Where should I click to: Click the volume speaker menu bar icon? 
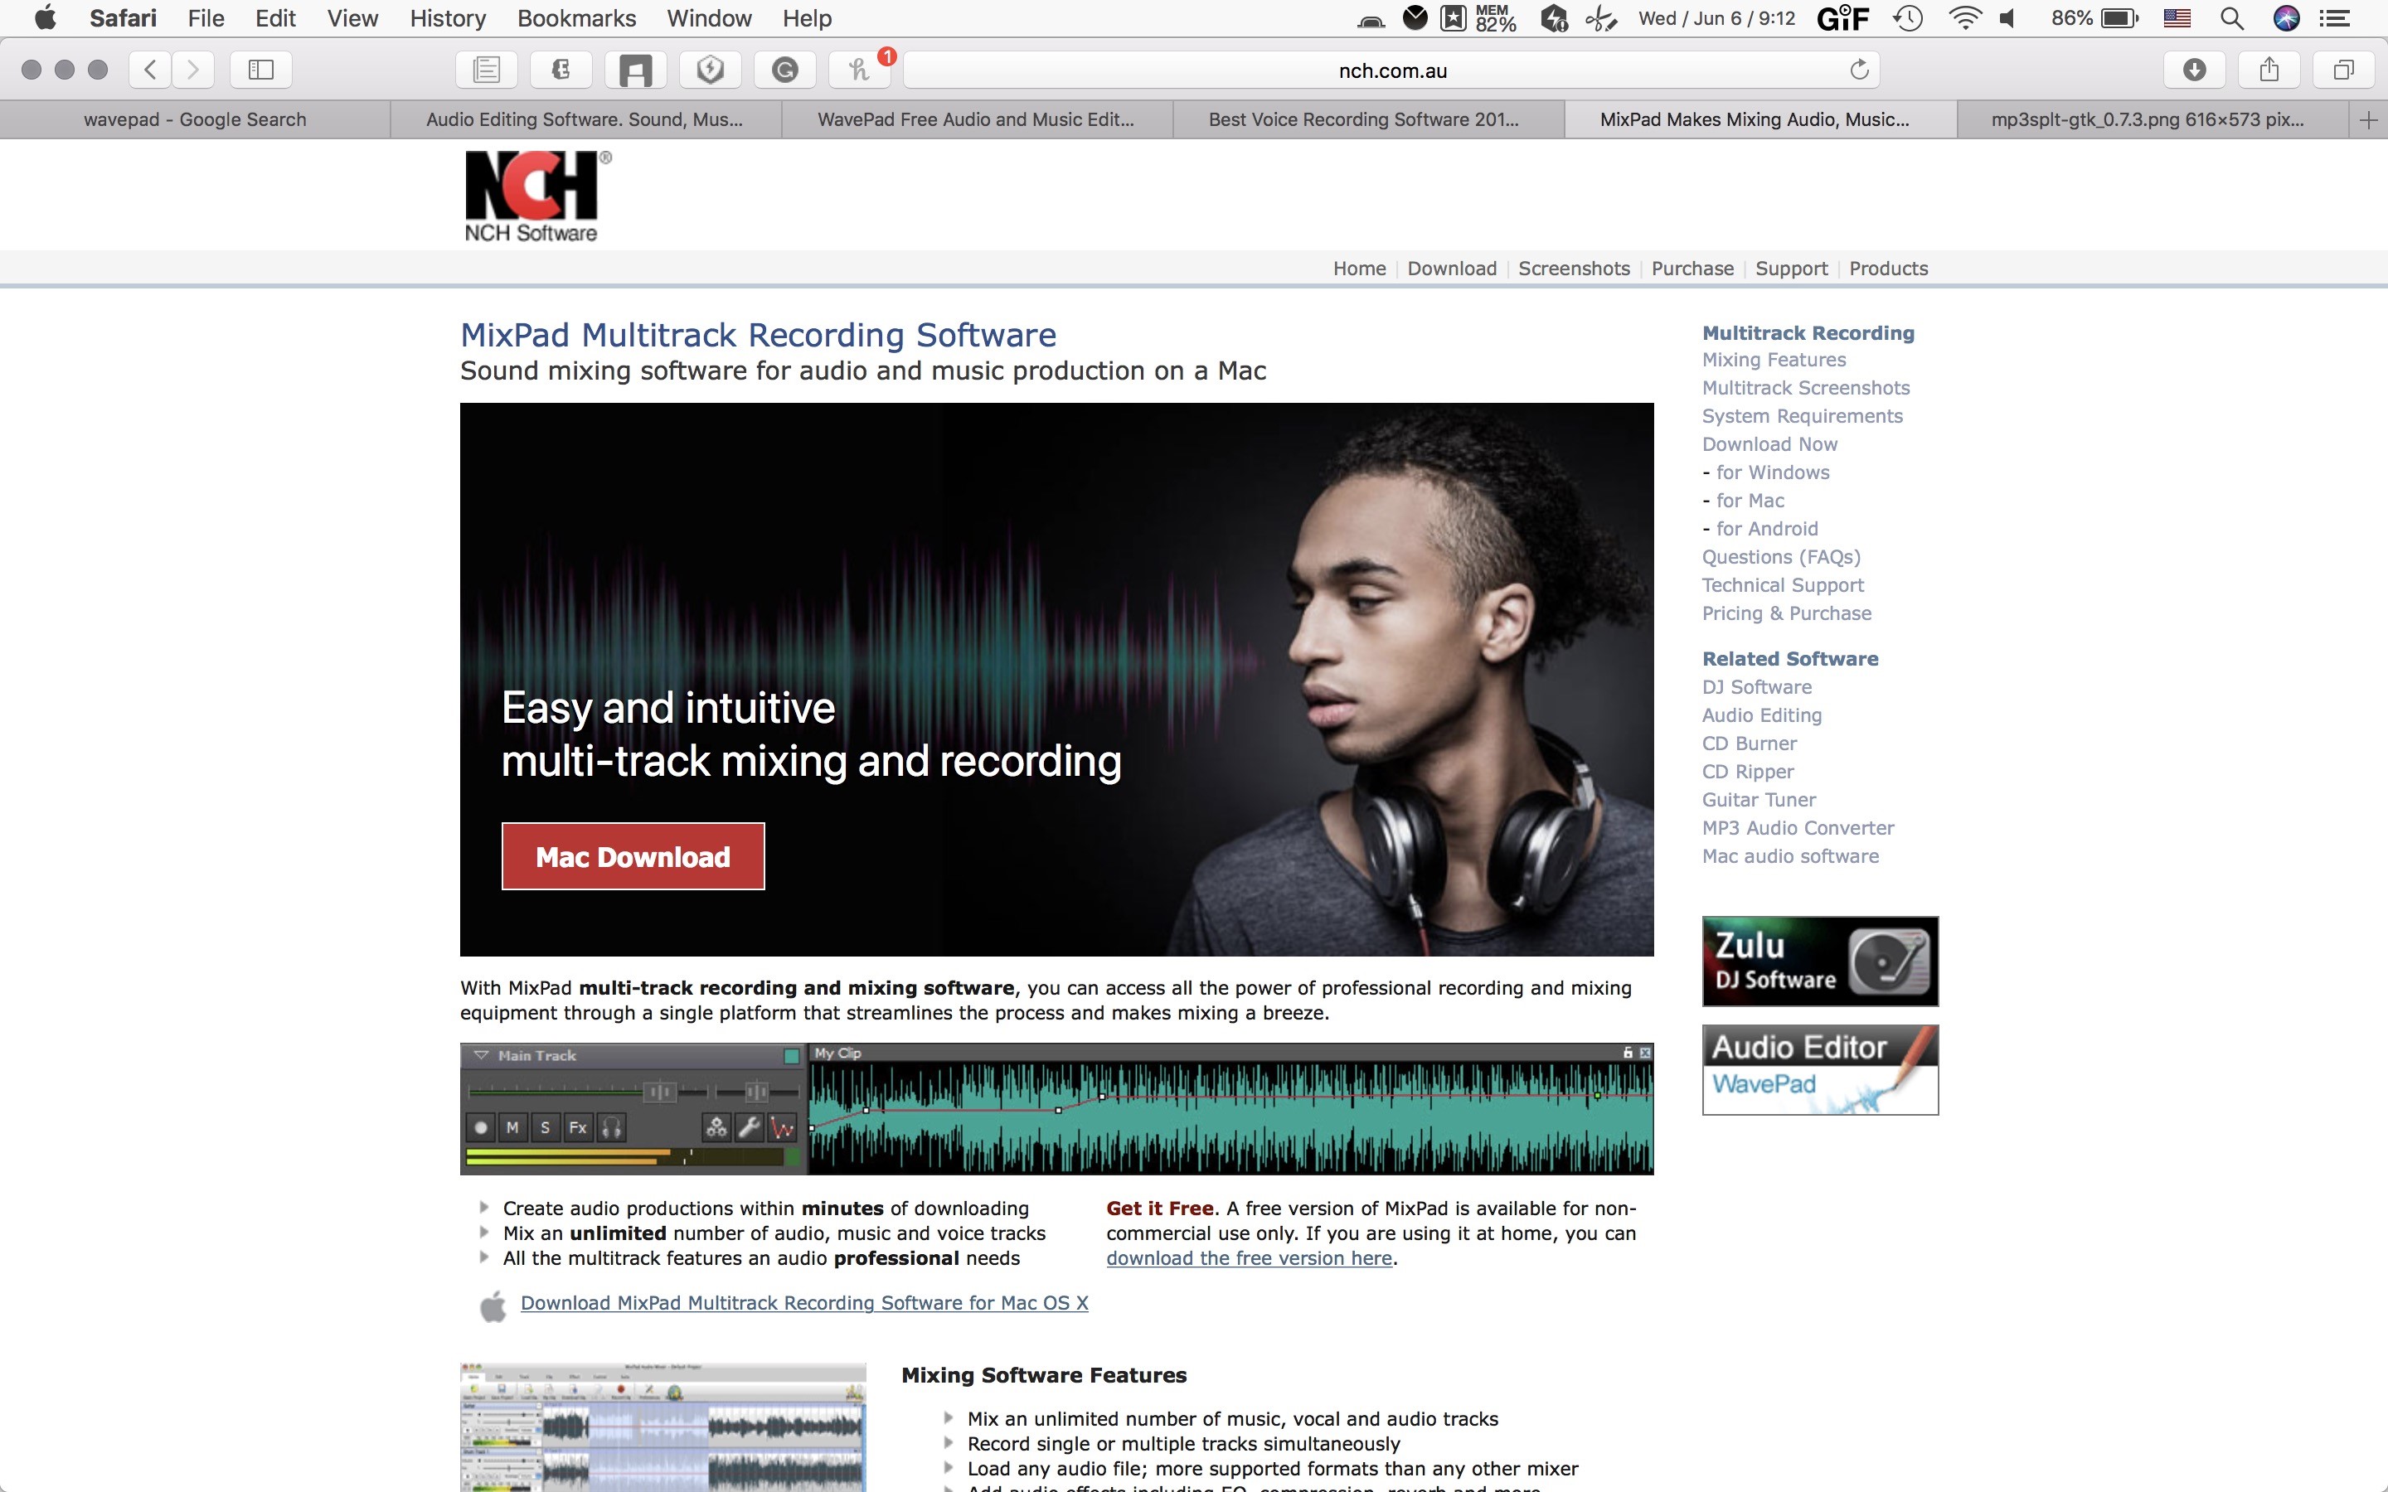coord(2008,17)
